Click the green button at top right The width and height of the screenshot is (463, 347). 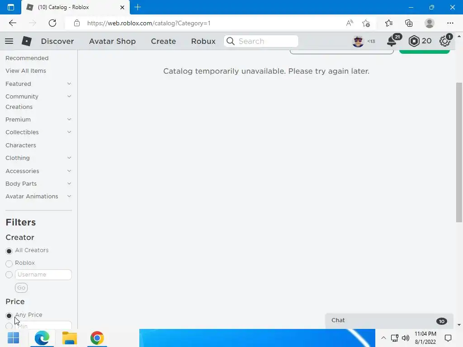[x=424, y=52]
